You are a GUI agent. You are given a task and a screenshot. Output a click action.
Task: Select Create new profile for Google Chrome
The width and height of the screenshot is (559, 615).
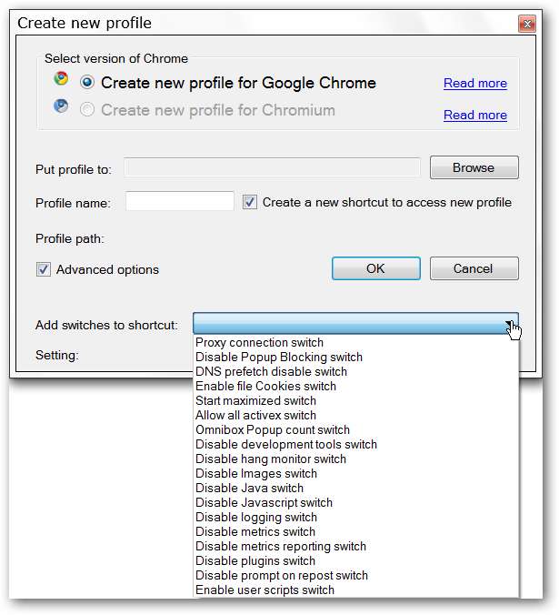(x=87, y=83)
